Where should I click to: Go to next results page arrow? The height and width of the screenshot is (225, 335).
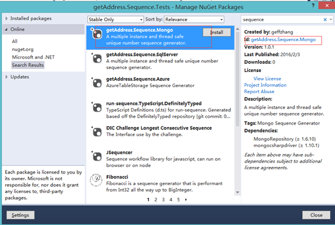(186, 200)
